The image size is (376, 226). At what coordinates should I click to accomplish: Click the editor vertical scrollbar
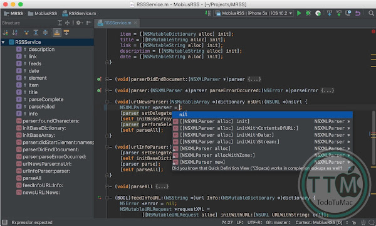click(373, 138)
